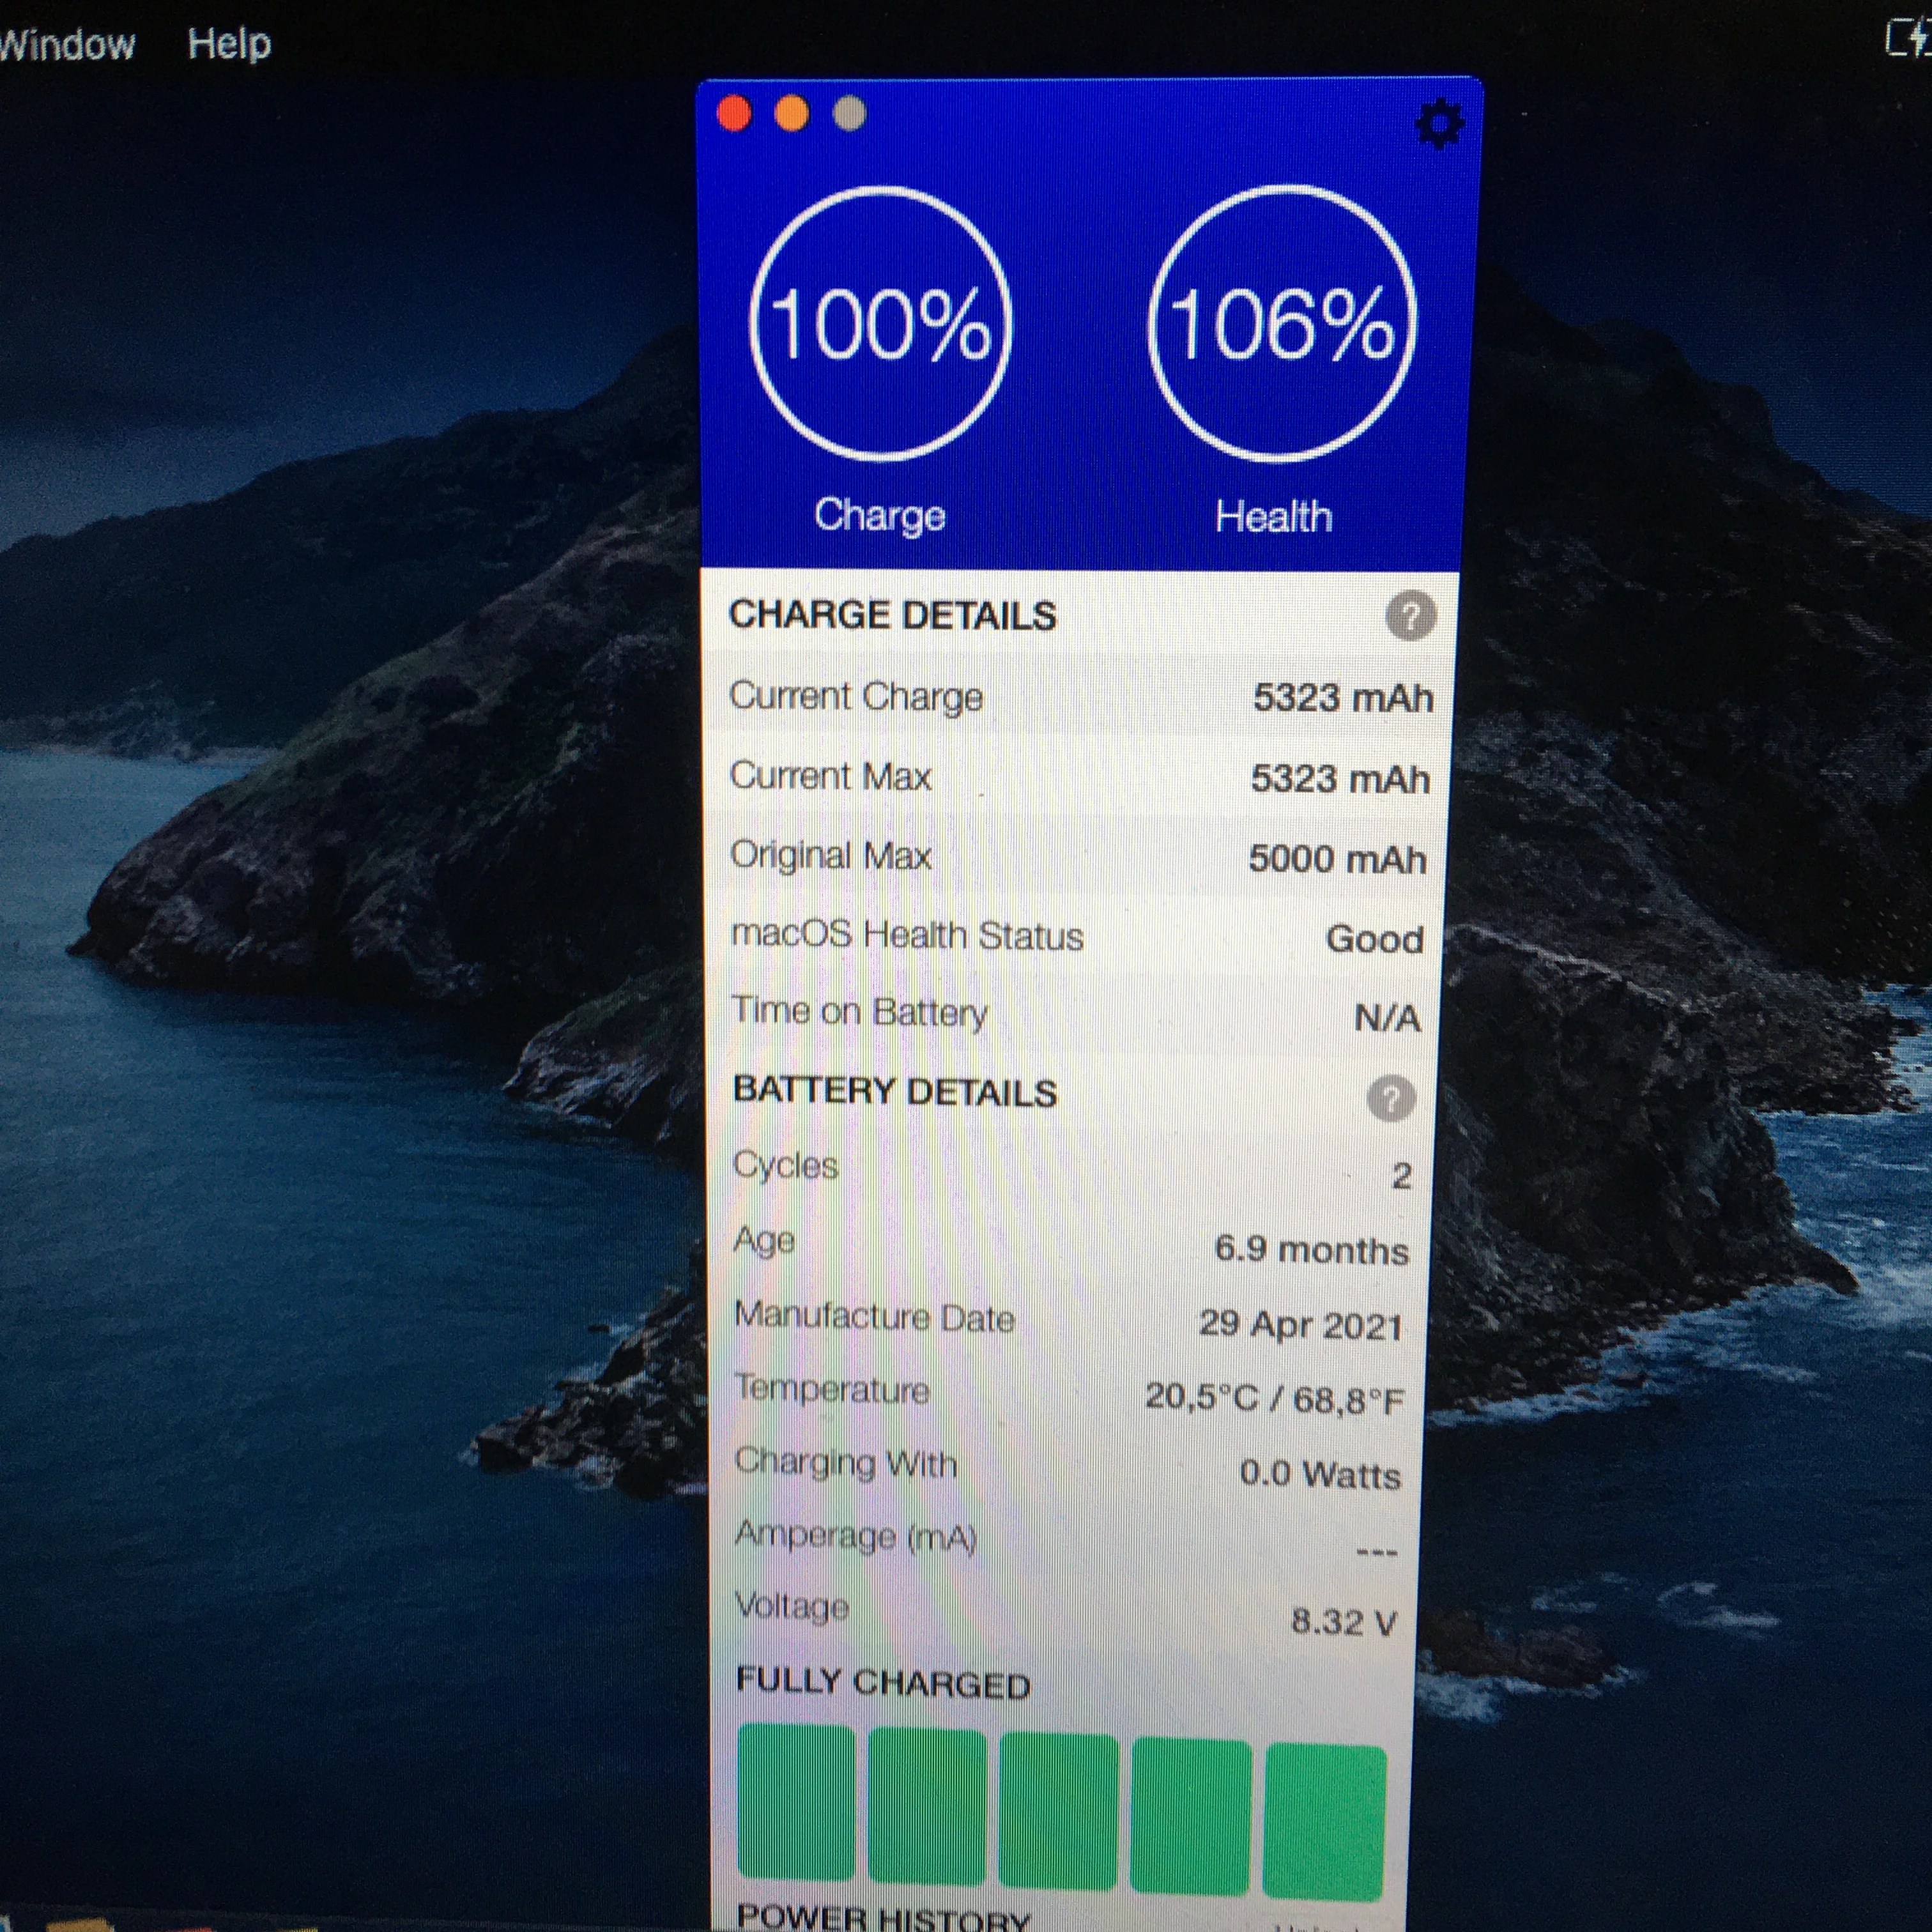The width and height of the screenshot is (1932, 1932).
Task: Open the Help menu
Action: click(229, 43)
